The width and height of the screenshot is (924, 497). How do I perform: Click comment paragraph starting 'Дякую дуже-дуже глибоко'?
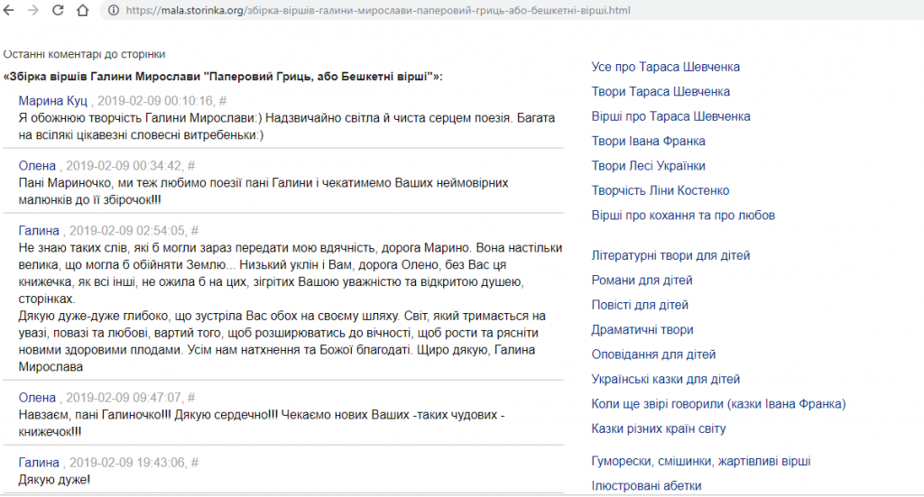pos(282,341)
